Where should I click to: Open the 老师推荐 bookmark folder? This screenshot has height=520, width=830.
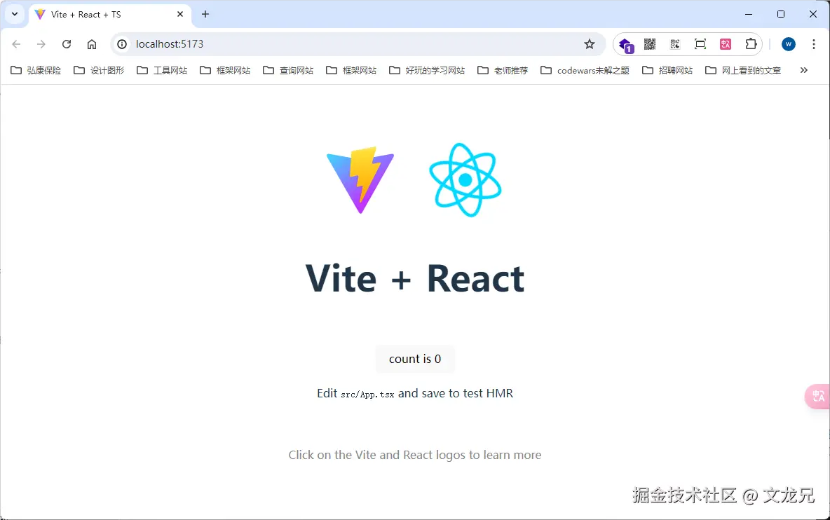coord(503,70)
